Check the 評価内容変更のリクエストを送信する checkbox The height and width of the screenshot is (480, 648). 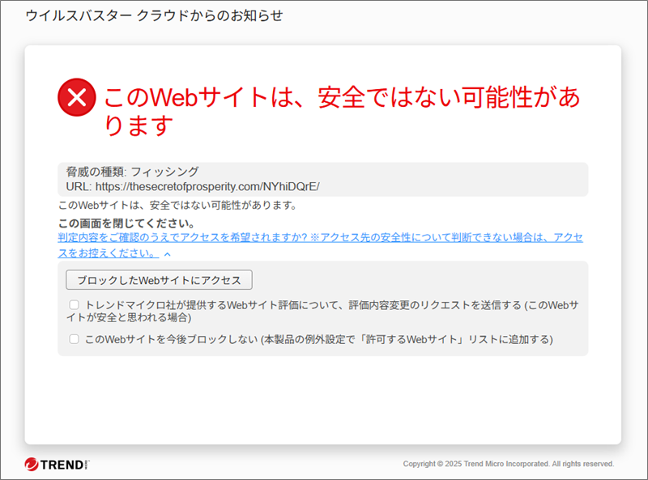point(74,305)
